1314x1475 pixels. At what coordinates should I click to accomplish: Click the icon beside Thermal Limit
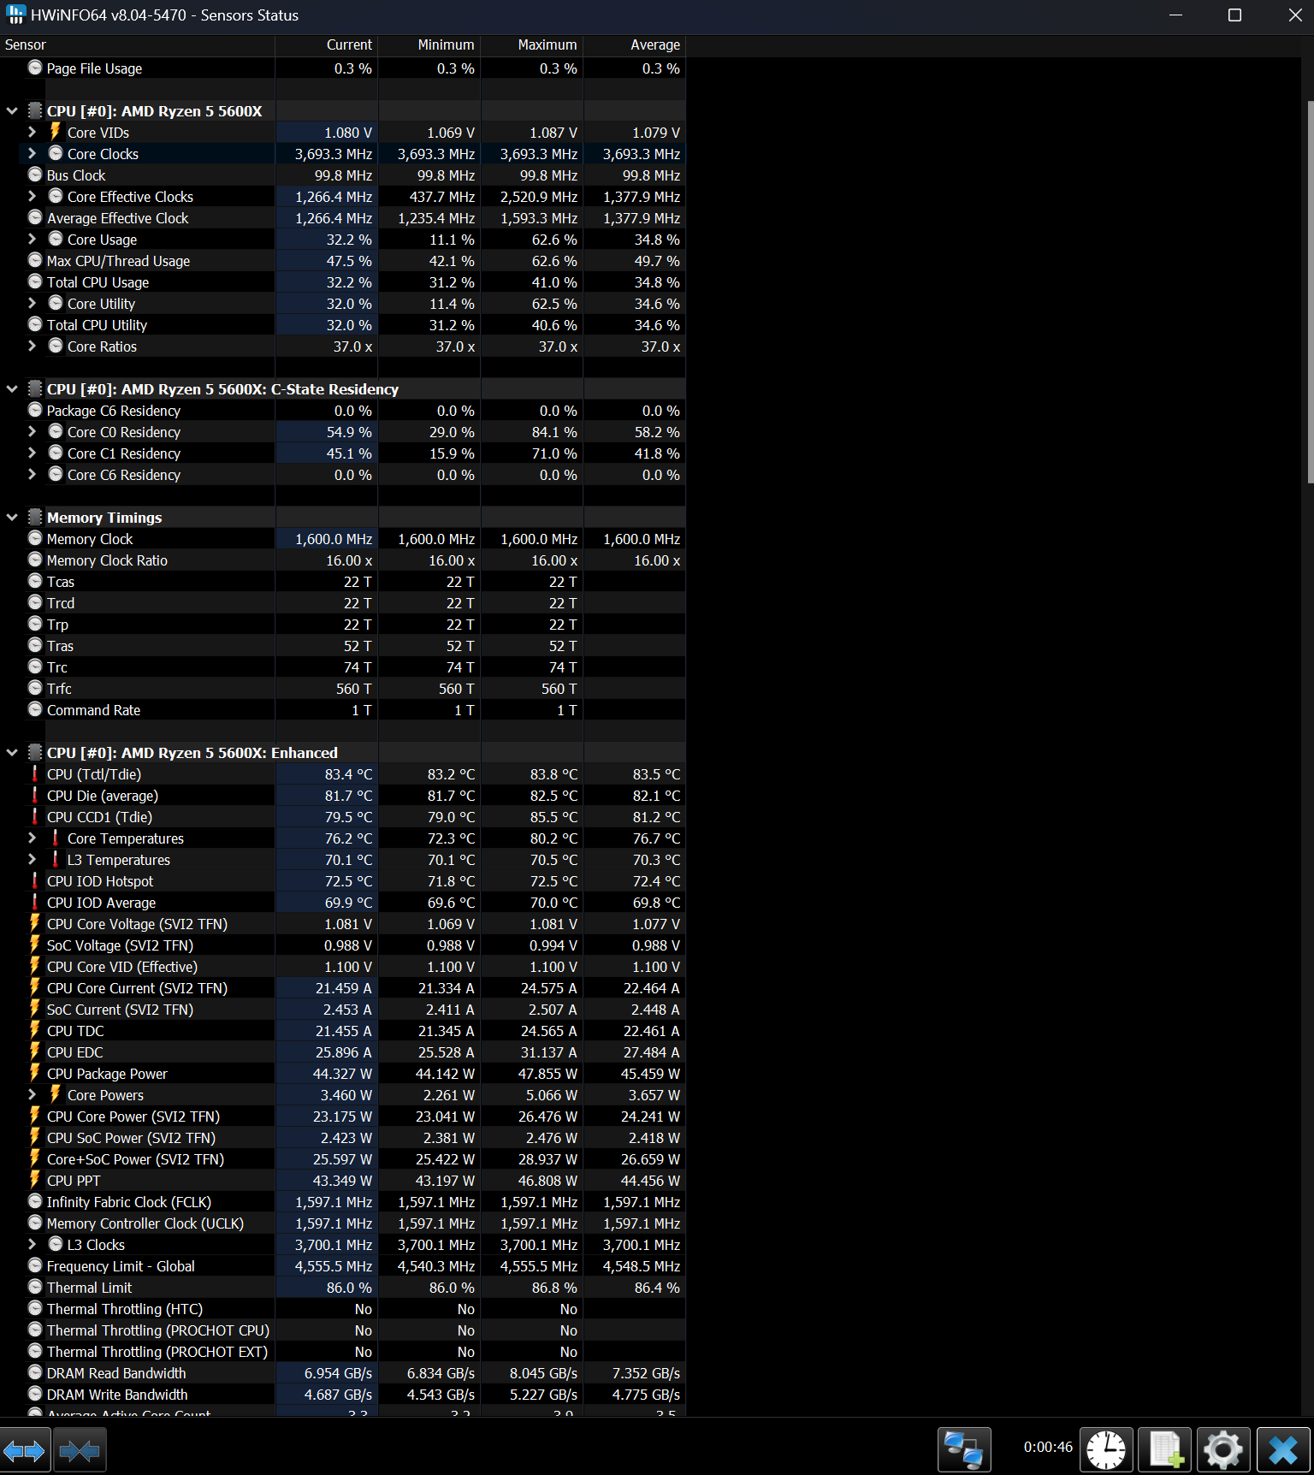(35, 1287)
